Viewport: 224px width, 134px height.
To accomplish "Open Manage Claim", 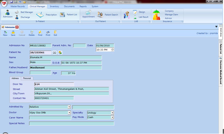I will (172, 15).
